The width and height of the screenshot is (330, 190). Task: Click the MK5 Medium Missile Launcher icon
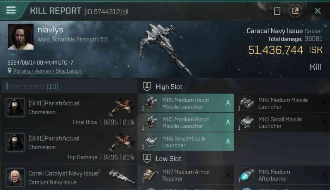point(246,103)
